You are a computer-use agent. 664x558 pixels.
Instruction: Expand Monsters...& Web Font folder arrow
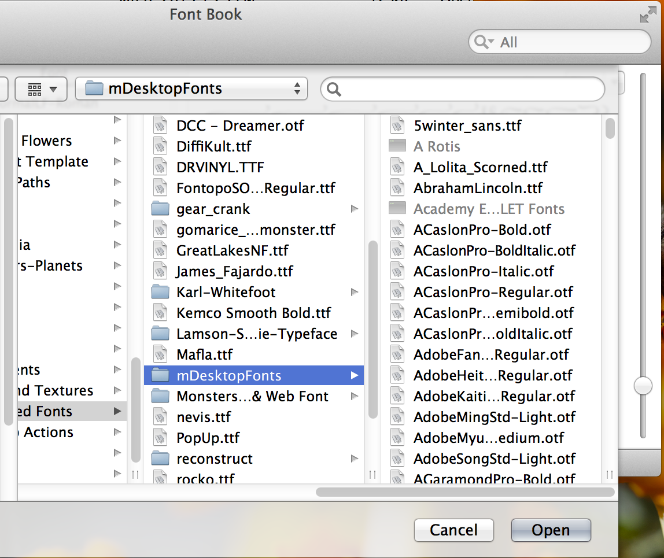(355, 396)
